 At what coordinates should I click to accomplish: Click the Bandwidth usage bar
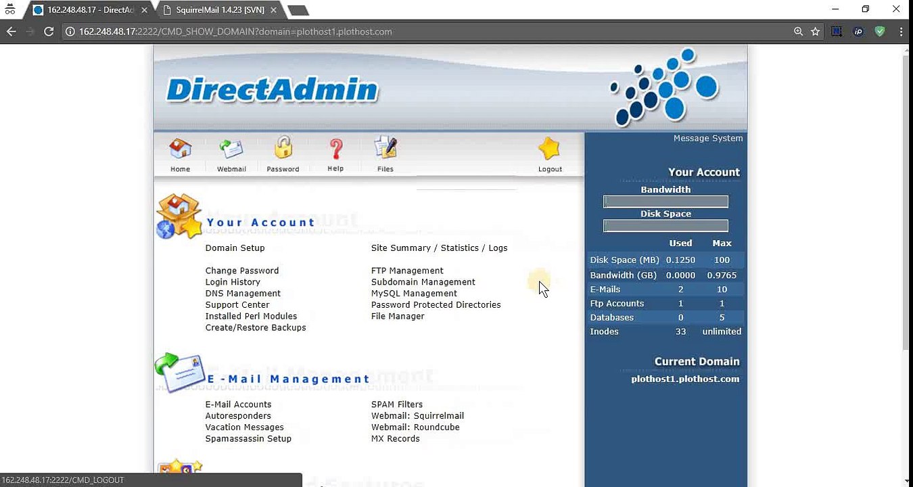[x=665, y=202]
